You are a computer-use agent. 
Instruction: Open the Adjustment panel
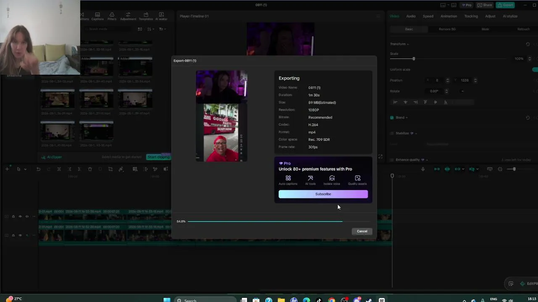point(128,16)
